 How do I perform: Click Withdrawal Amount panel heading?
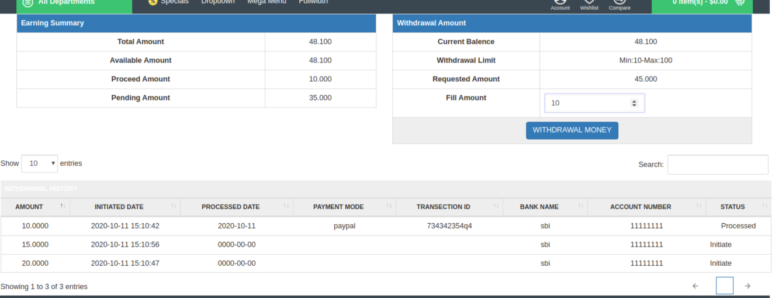(572, 23)
